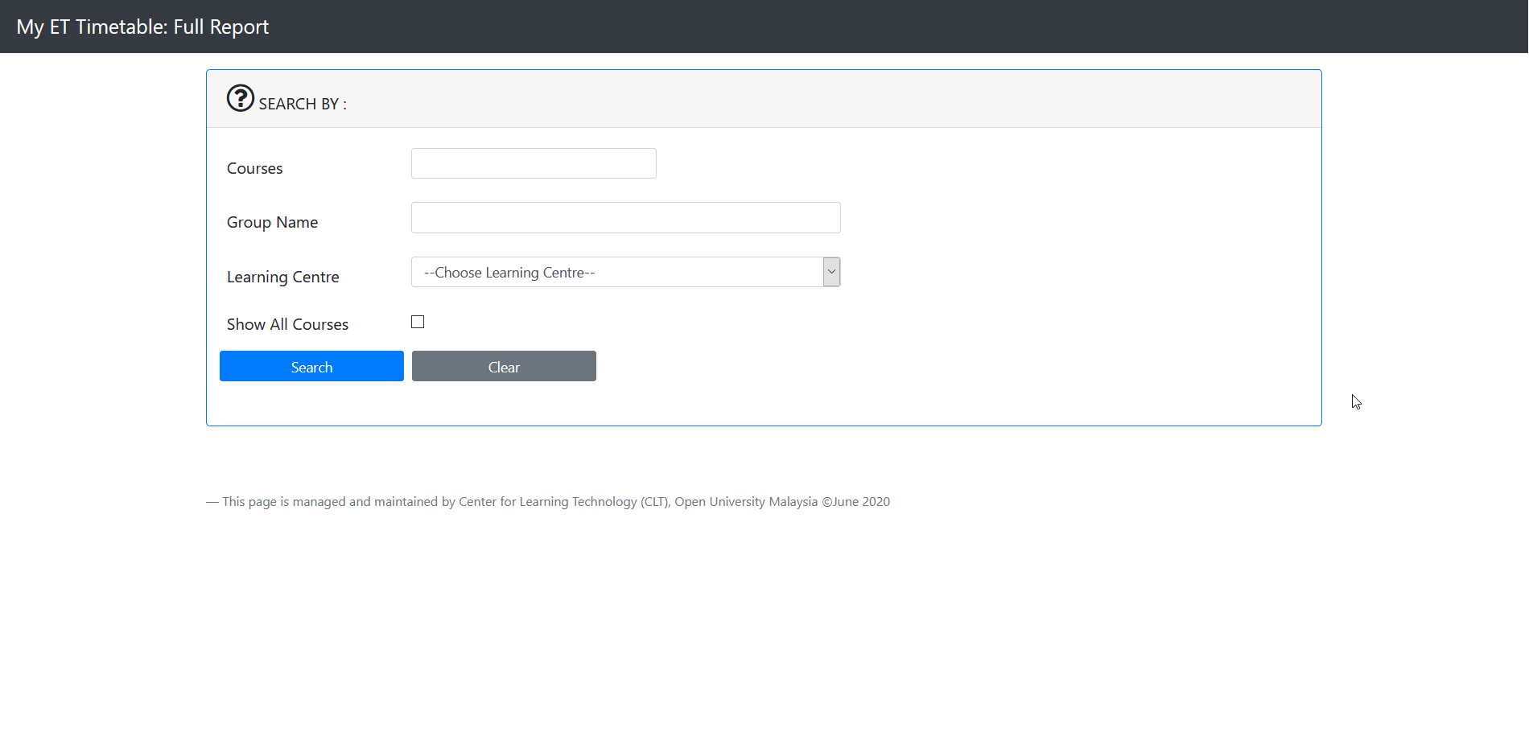The height and width of the screenshot is (732, 1529).
Task: Click the Courses field label
Action: (254, 169)
